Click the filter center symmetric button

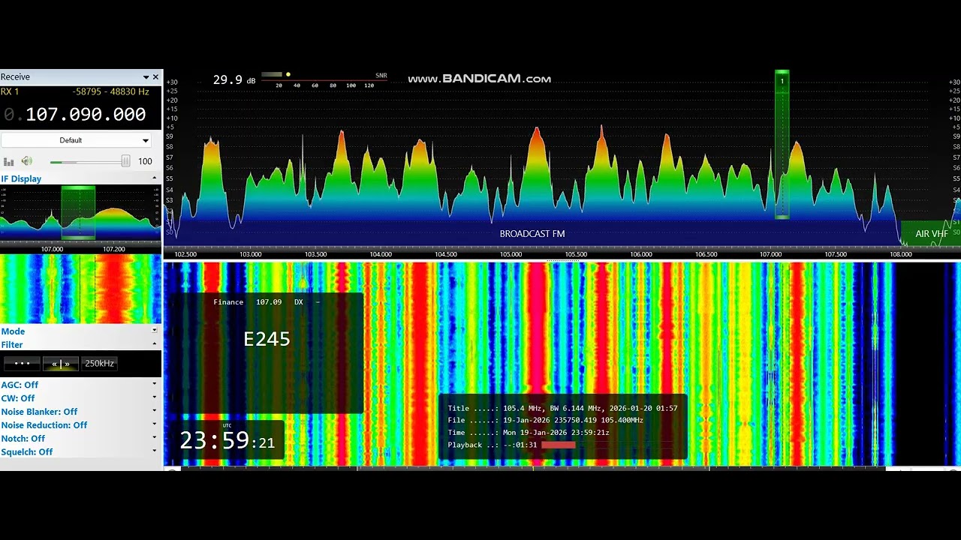(x=61, y=363)
